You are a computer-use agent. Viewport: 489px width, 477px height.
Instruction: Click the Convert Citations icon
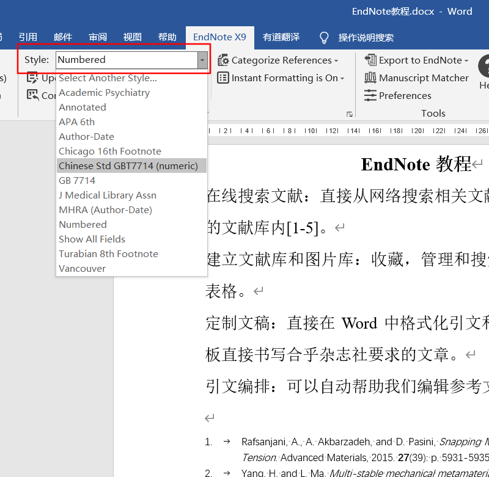click(x=34, y=95)
